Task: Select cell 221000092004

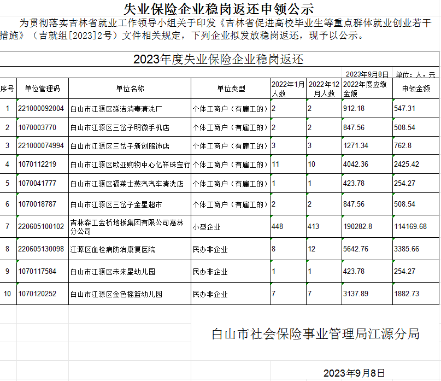Action: [43, 108]
